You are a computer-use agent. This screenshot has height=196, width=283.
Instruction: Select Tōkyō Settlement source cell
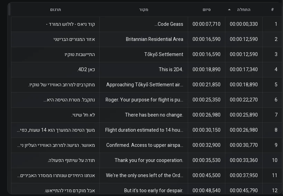pos(144,54)
